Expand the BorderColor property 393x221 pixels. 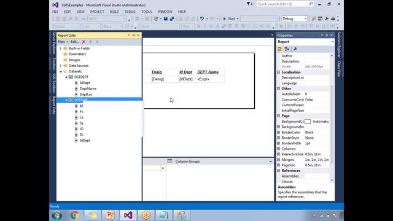pos(278,133)
